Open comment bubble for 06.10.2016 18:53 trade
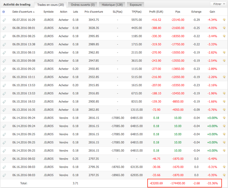The image size is (228, 188). pos(224,102)
